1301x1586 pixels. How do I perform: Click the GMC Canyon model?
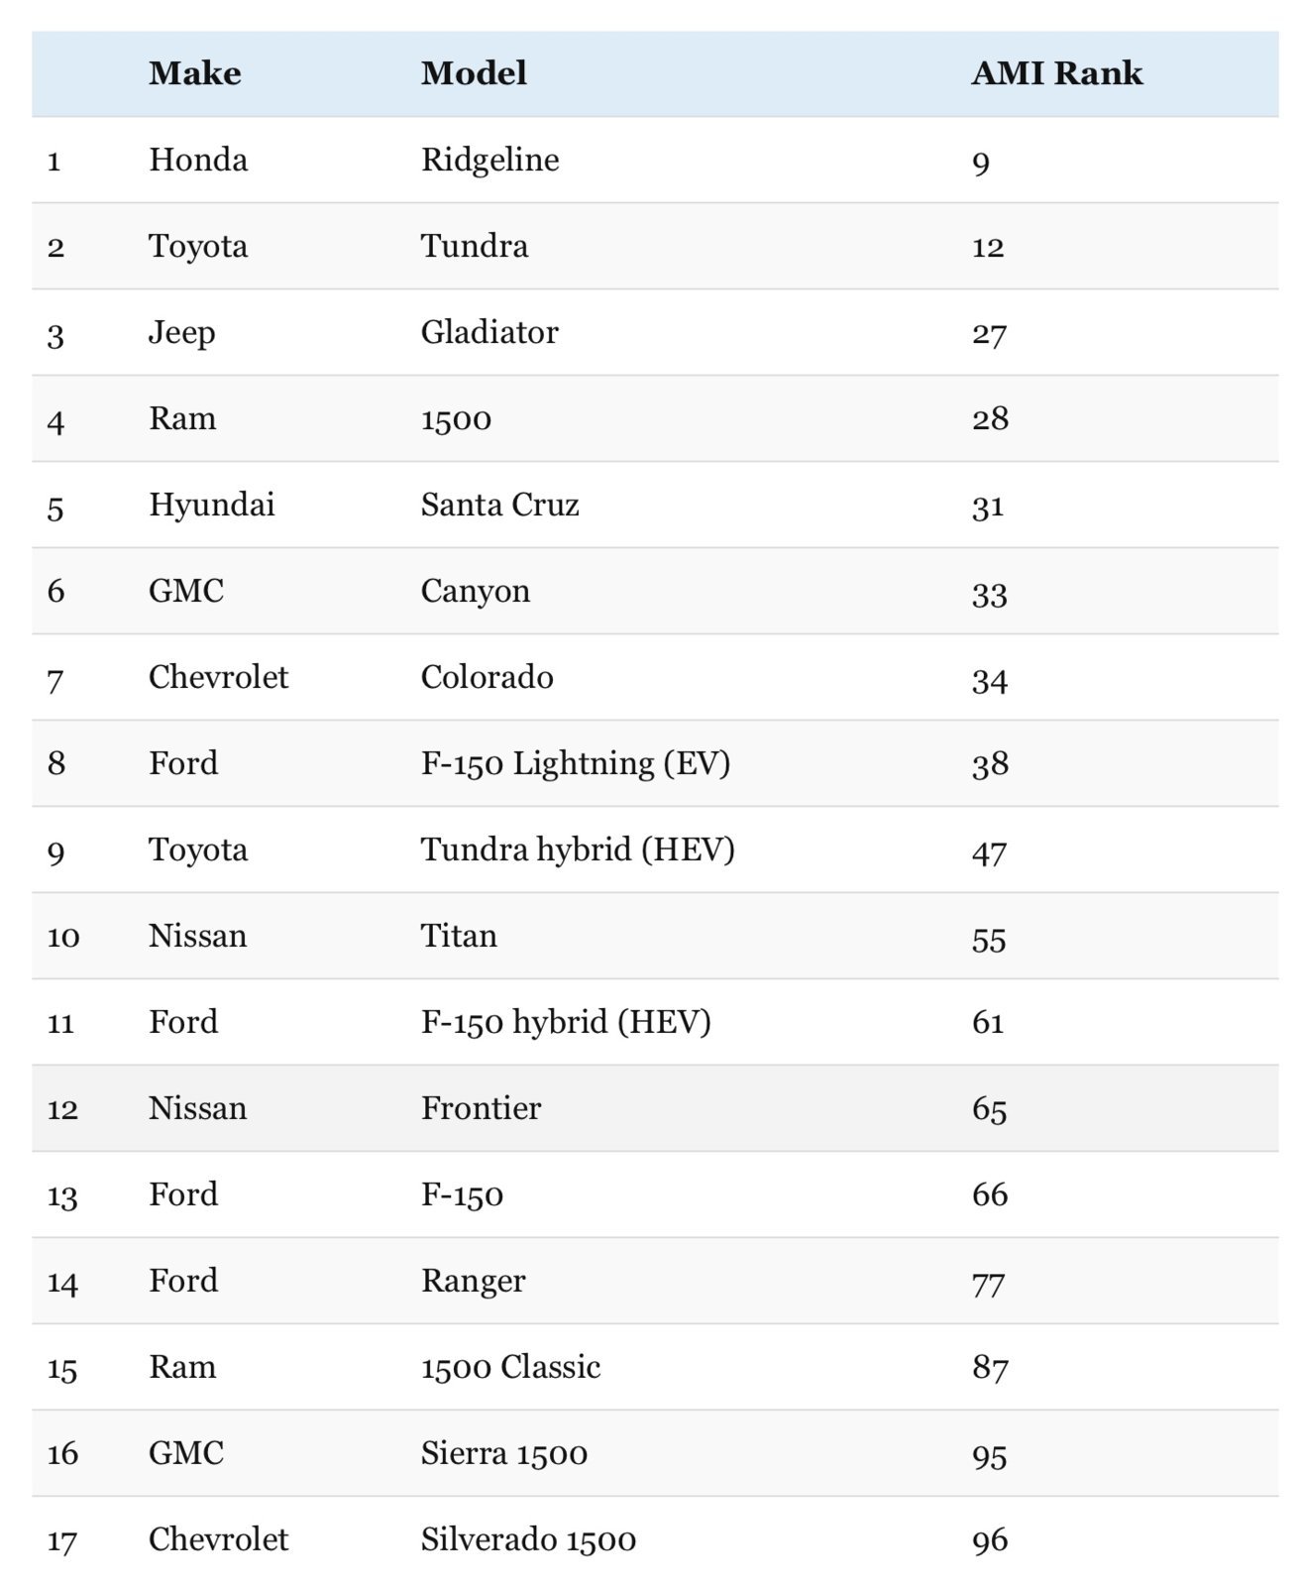[x=476, y=591]
